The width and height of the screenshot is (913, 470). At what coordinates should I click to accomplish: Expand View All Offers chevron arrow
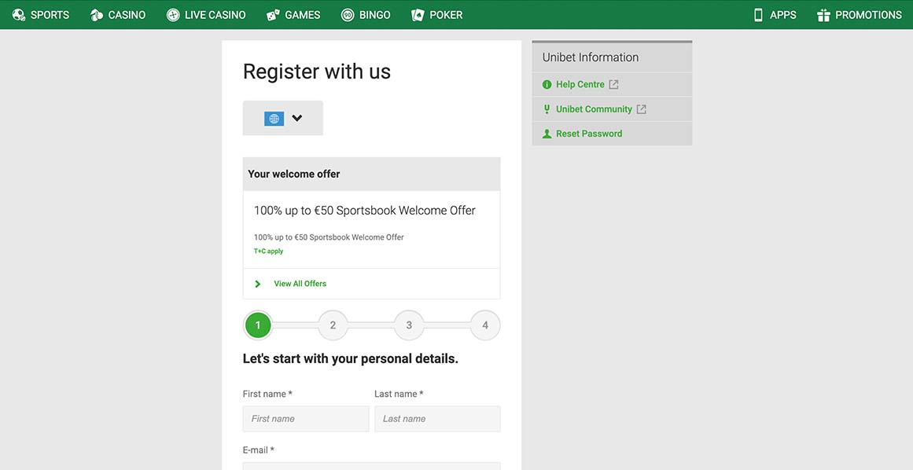click(258, 284)
